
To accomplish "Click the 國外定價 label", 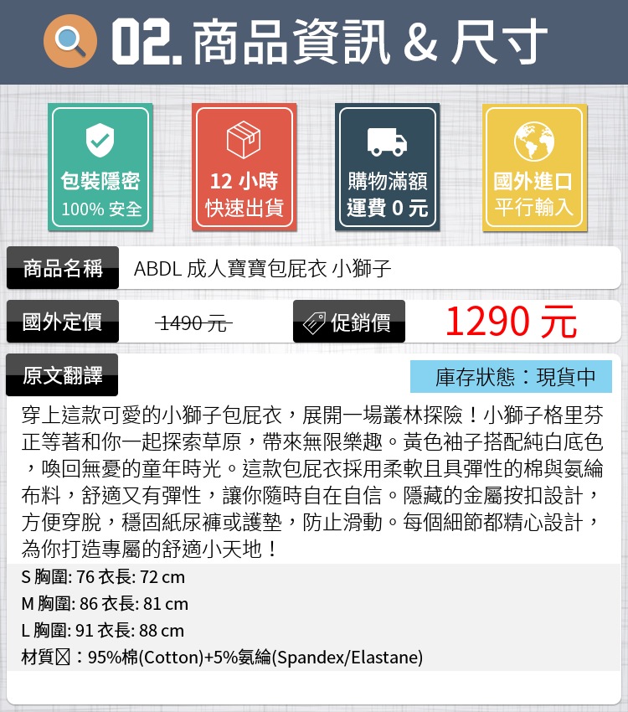I will click(x=63, y=322).
